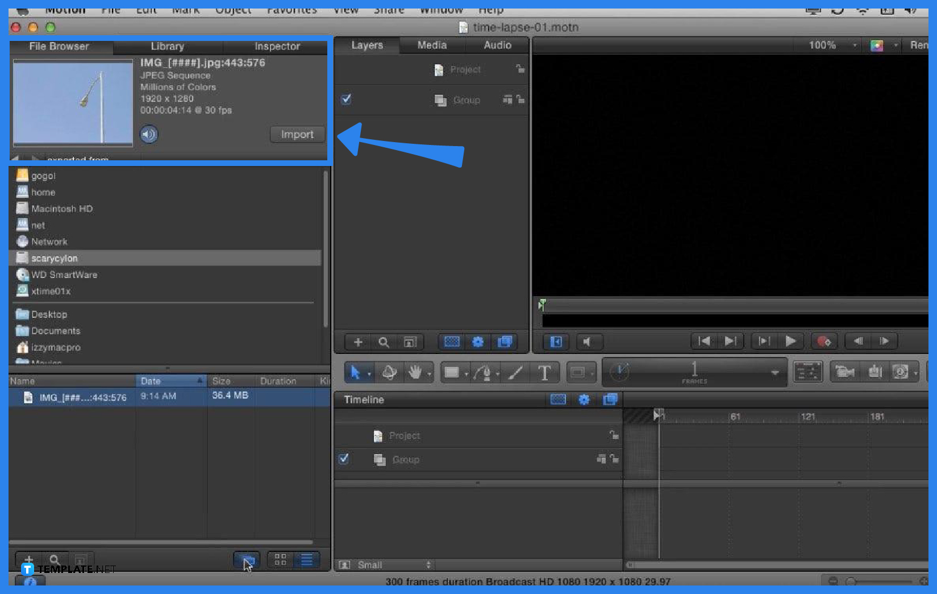Show masks in Timeline header
Screen dimensions: 937x594
558,400
